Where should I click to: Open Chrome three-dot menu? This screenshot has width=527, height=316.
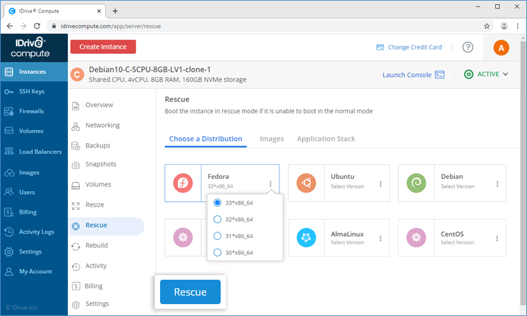(x=518, y=26)
